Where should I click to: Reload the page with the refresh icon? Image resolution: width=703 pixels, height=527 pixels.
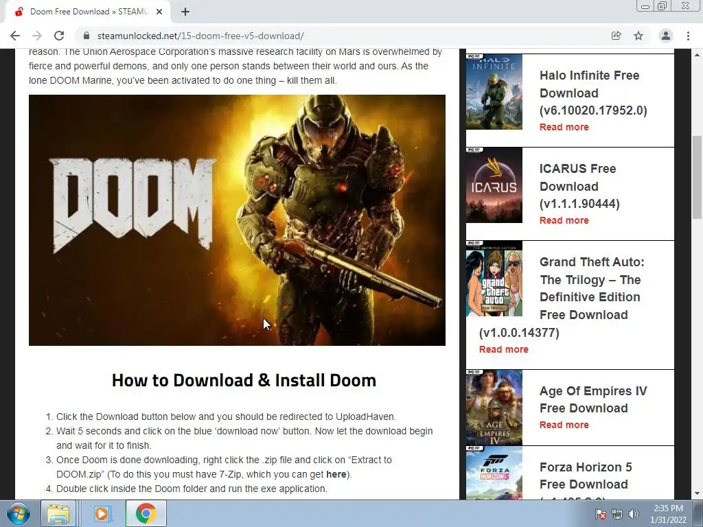tap(59, 36)
